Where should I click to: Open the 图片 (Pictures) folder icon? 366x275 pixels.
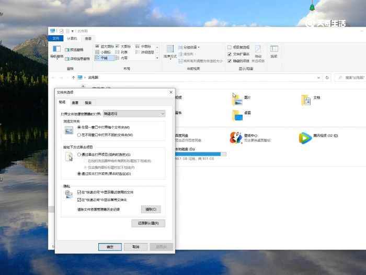(x=236, y=98)
